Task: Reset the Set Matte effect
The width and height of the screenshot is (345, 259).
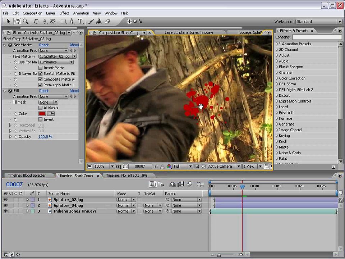Action: pyautogui.click(x=44, y=45)
